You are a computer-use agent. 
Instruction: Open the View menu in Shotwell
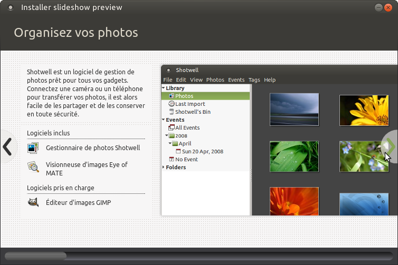click(x=196, y=80)
